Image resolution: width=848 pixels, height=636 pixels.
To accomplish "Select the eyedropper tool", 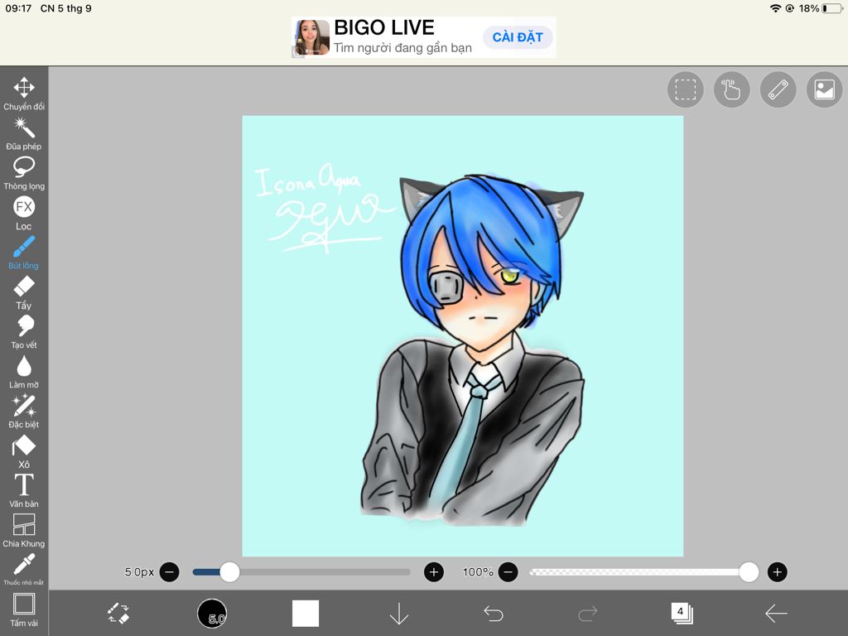I will (x=24, y=568).
